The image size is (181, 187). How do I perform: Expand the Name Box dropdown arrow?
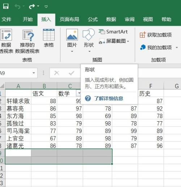coord(34,73)
